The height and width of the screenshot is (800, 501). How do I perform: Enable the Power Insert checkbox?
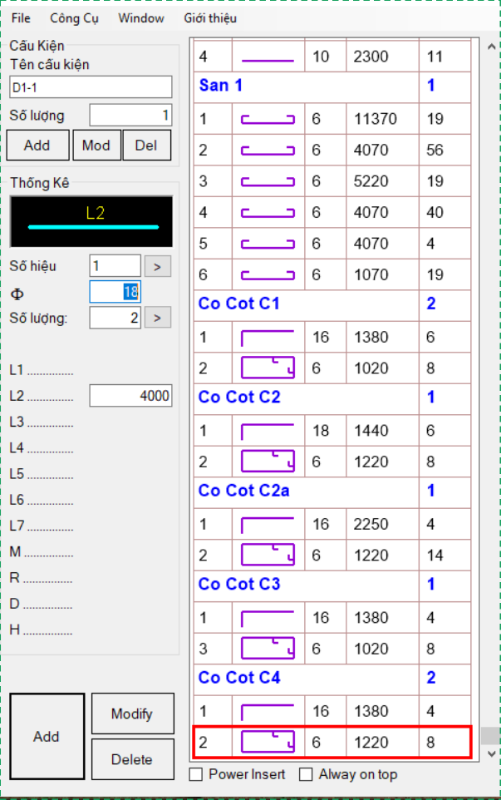coord(196,774)
